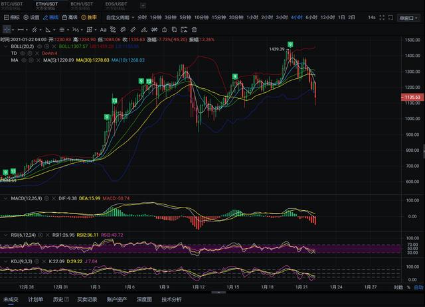This screenshot has width=425, height=307.
Task: Click the brush pen drawing icon
Action: pos(144,30)
